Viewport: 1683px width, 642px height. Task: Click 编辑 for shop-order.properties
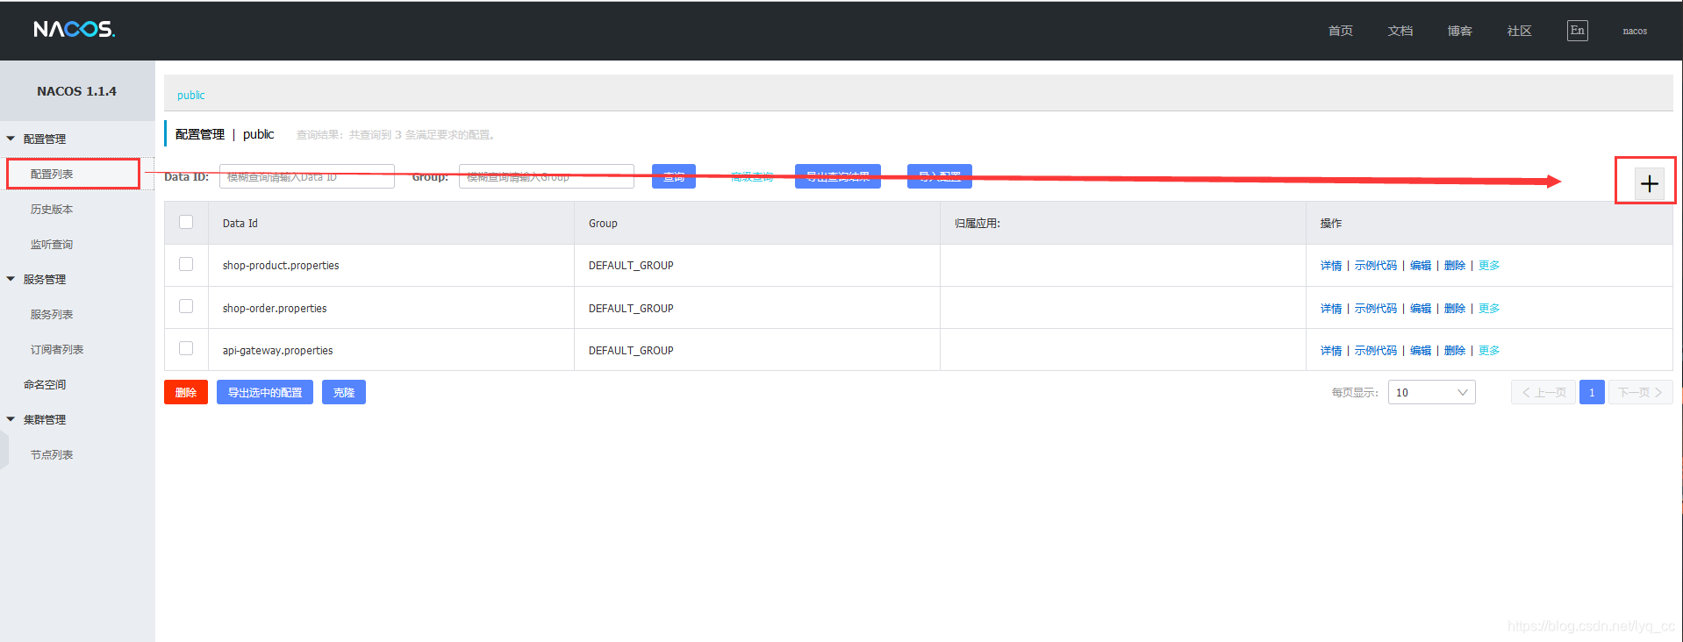[x=1421, y=308]
